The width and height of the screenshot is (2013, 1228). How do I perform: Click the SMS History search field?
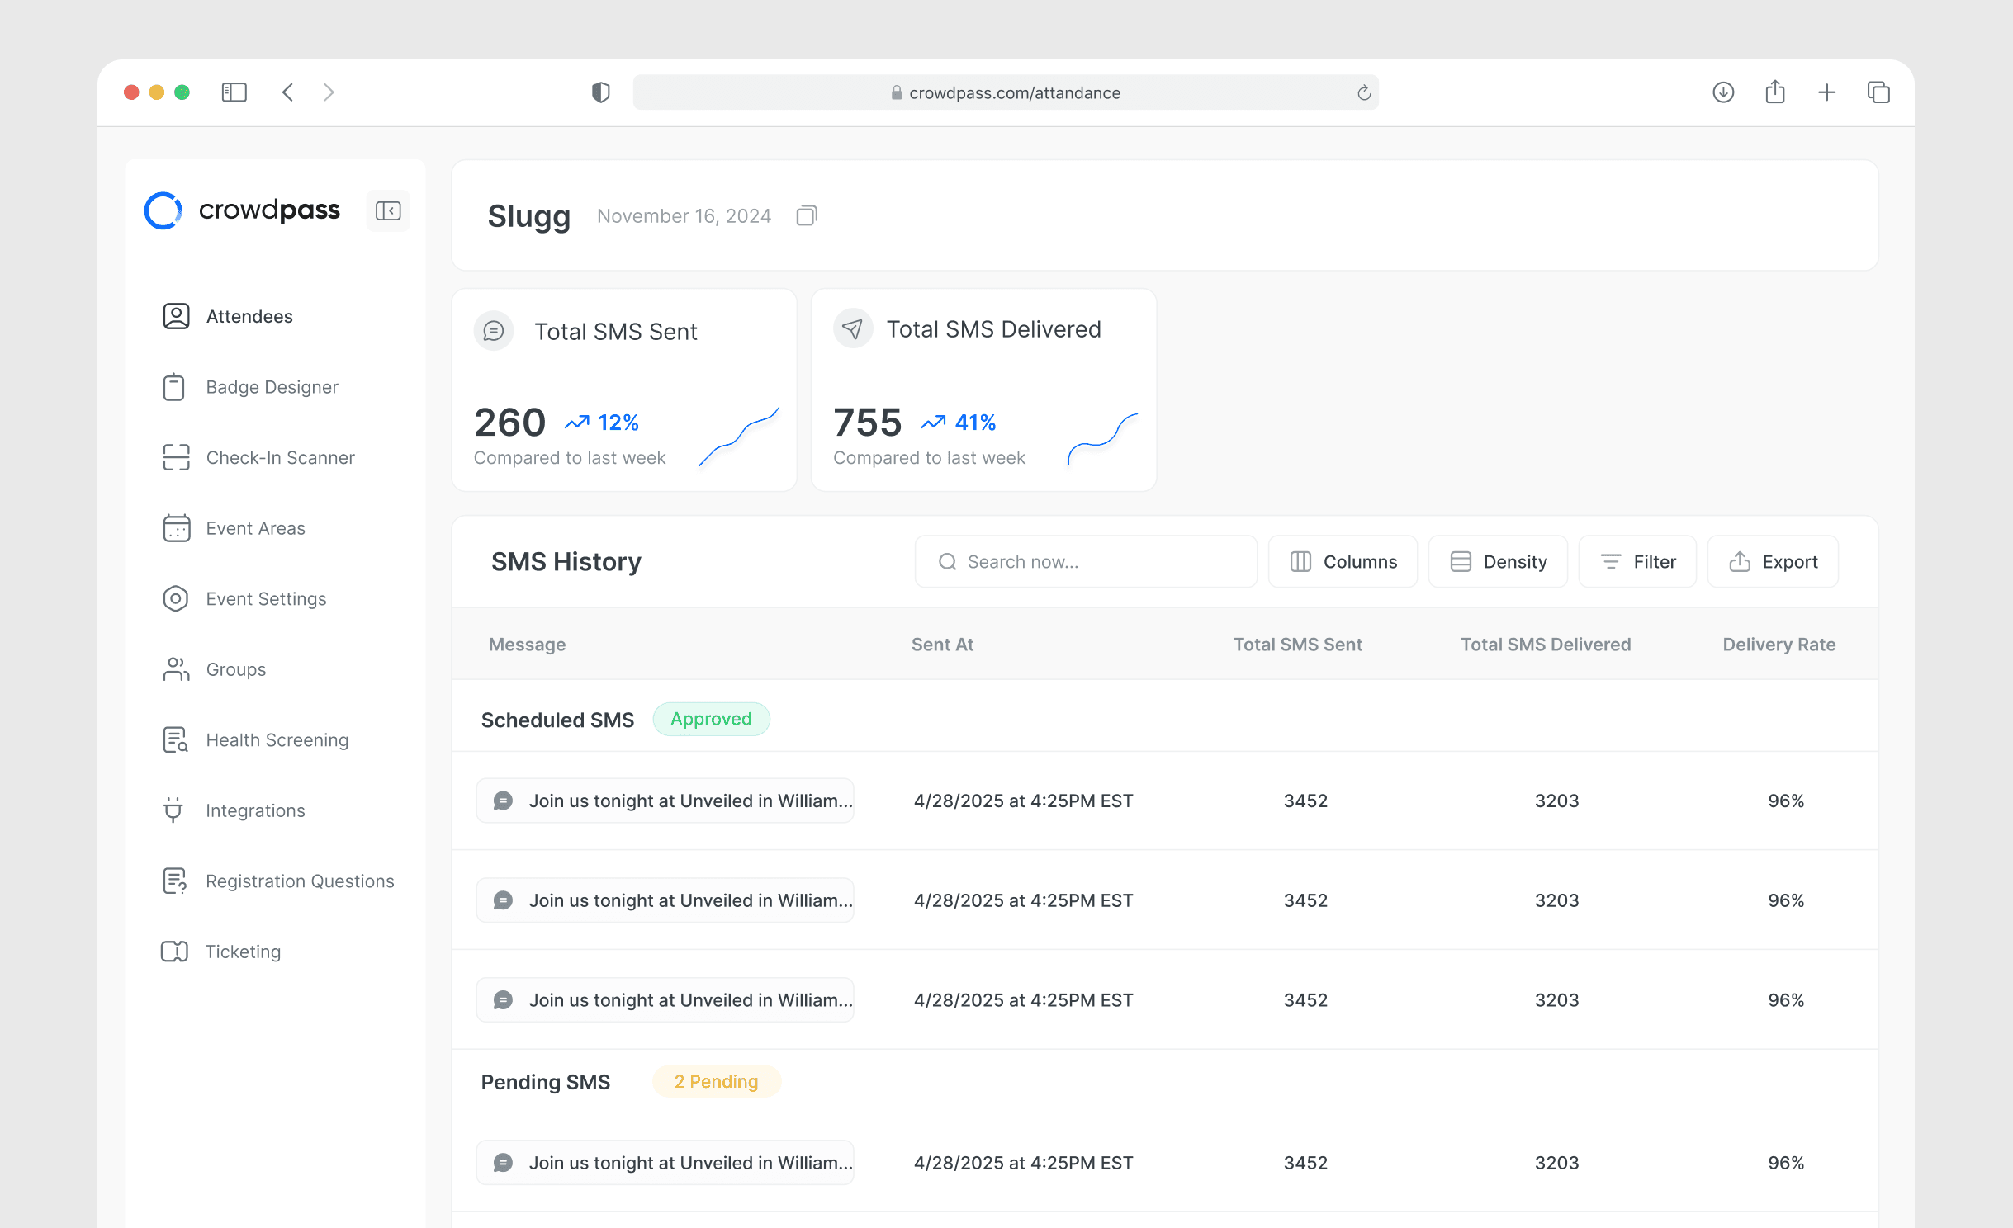tap(1086, 562)
